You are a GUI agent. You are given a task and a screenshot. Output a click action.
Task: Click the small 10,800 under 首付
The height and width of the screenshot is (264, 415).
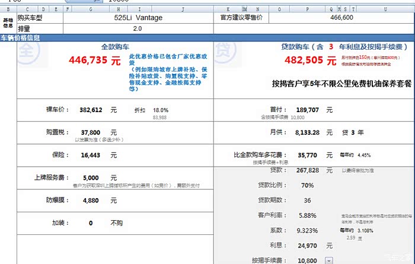click(298, 117)
